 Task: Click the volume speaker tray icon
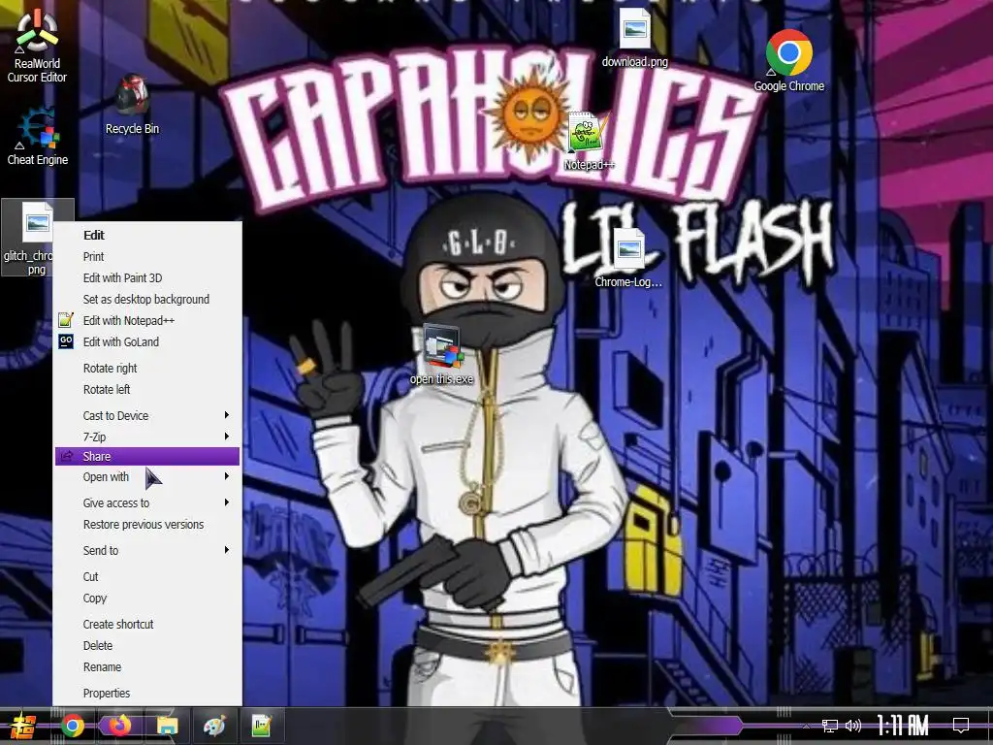click(x=853, y=726)
